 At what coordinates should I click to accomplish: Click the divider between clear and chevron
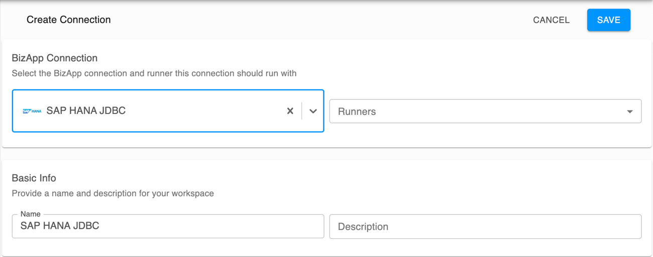[x=301, y=111]
